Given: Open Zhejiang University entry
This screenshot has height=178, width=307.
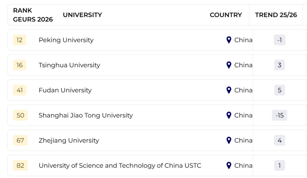Looking at the screenshot, I should pyautogui.click(x=69, y=141).
